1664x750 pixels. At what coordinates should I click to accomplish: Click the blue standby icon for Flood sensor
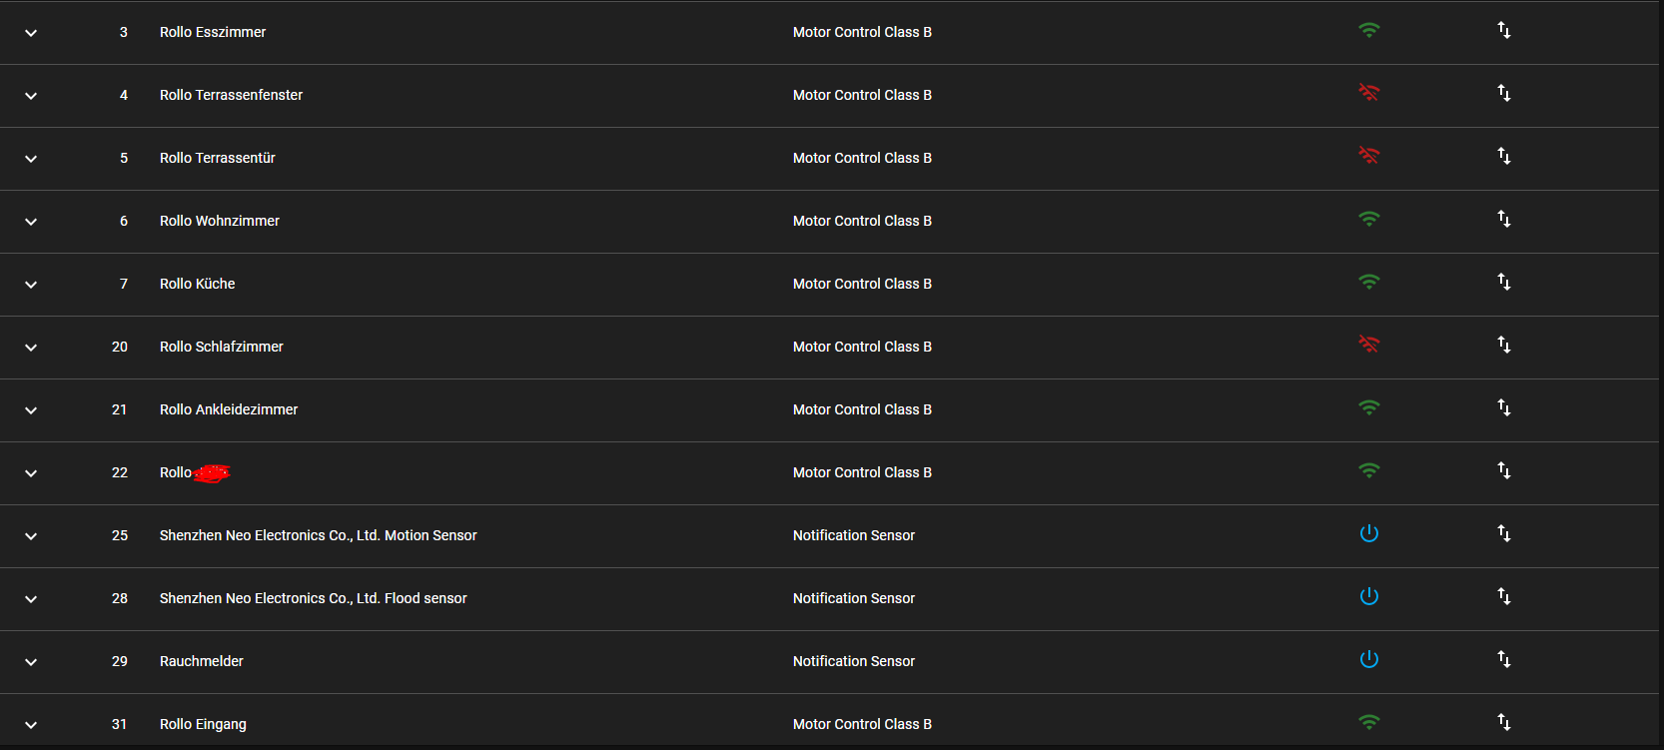point(1368,596)
